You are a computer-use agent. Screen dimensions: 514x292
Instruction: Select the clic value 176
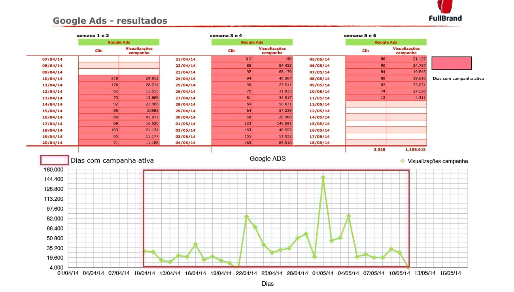(115, 85)
